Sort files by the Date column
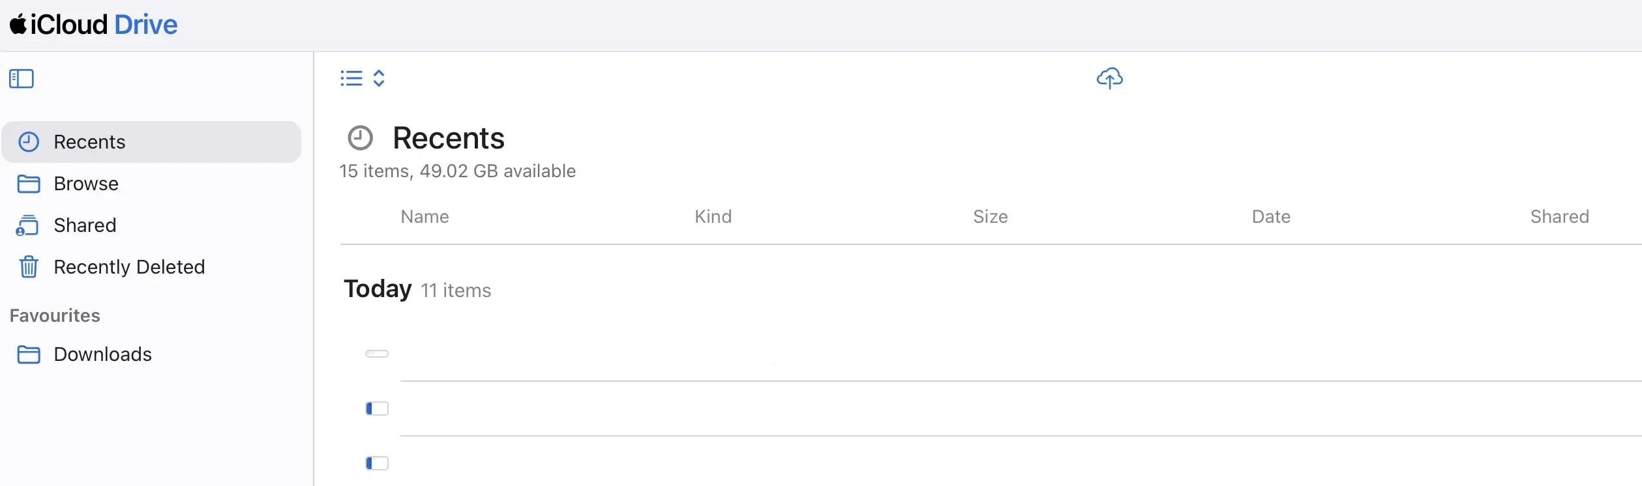The image size is (1642, 486). pos(1270,216)
